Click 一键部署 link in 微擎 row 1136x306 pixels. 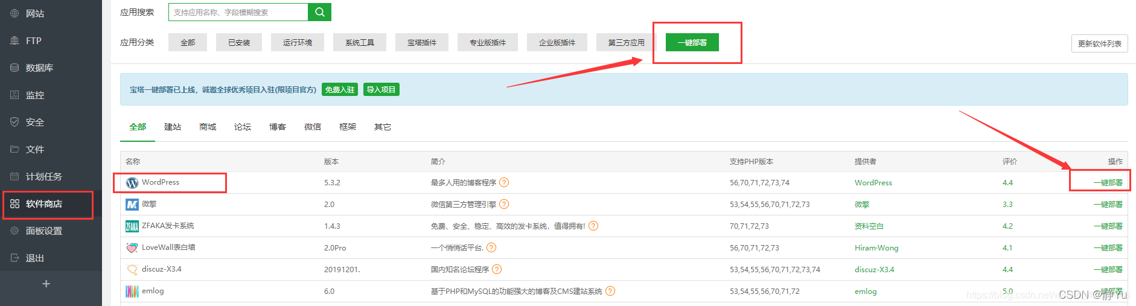pyautogui.click(x=1108, y=204)
